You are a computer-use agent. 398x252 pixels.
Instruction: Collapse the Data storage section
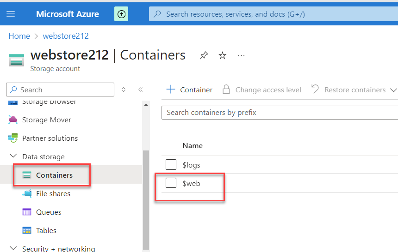click(x=13, y=157)
